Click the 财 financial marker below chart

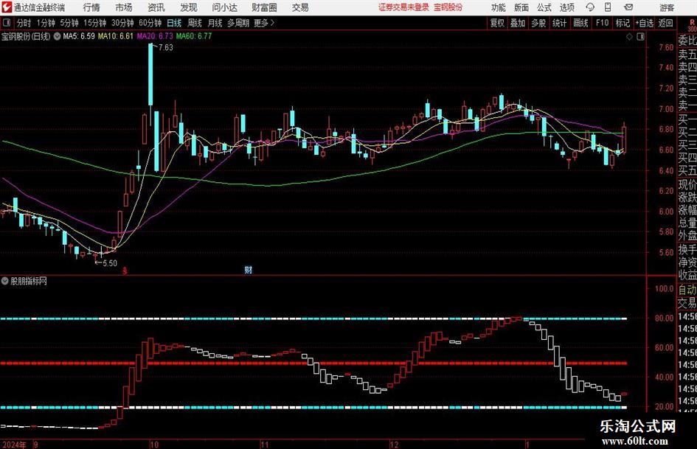click(249, 270)
